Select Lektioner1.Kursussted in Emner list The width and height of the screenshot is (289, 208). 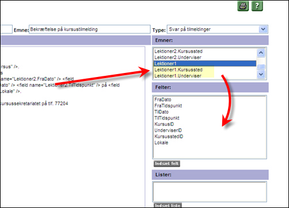(x=178, y=70)
